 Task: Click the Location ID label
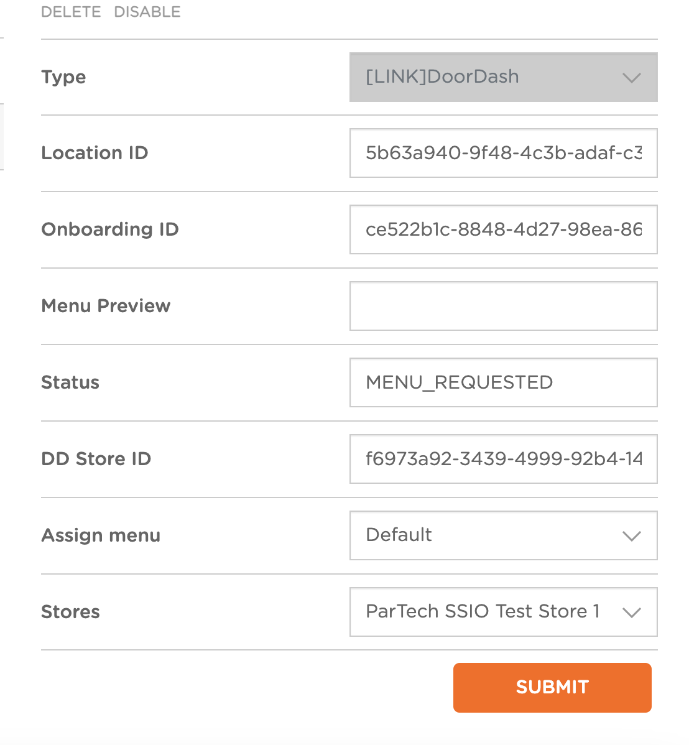95,153
